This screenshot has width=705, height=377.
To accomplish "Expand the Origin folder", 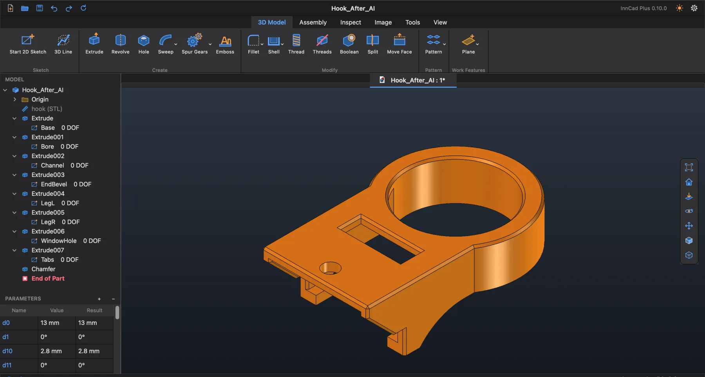I will [14, 99].
